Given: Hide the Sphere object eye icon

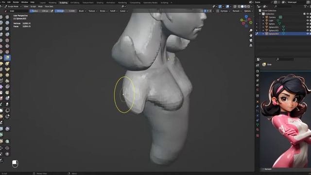Looking at the screenshot, I should click(x=308, y=24).
